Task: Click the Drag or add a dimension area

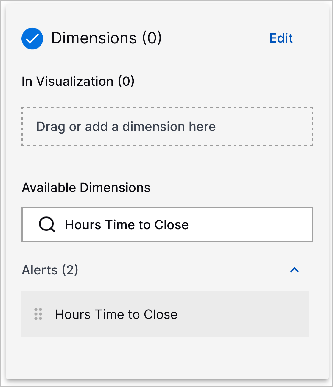Action: (167, 126)
